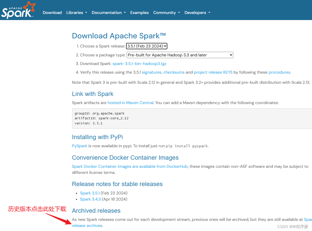Open the package type selector
The height and width of the screenshot is (231, 312).
(x=180, y=55)
